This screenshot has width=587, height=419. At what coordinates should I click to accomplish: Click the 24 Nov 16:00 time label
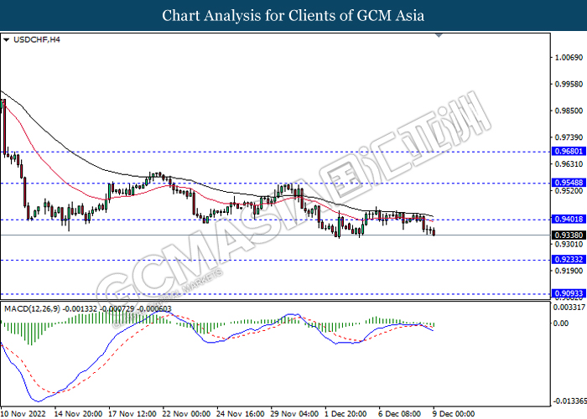tap(241, 414)
